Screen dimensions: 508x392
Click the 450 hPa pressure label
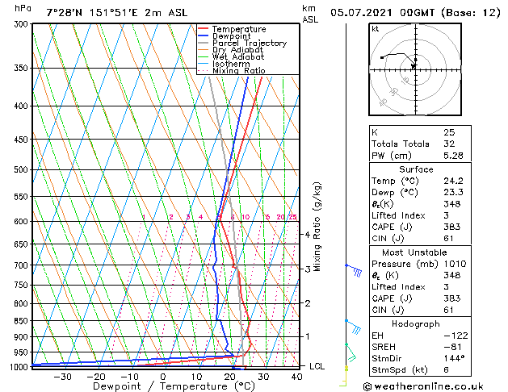tap(23, 140)
